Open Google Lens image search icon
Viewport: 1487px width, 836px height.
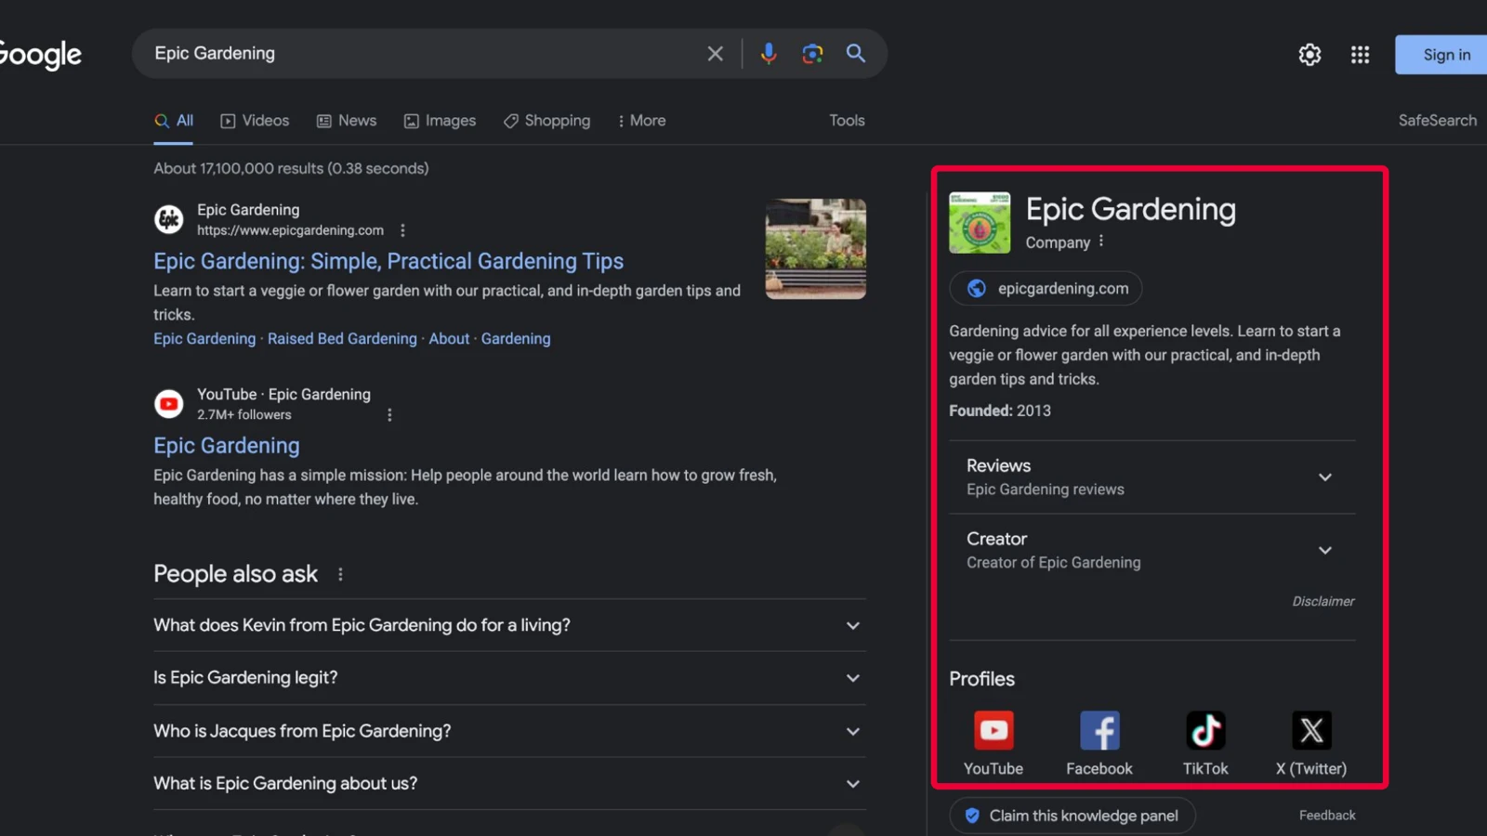(x=812, y=54)
